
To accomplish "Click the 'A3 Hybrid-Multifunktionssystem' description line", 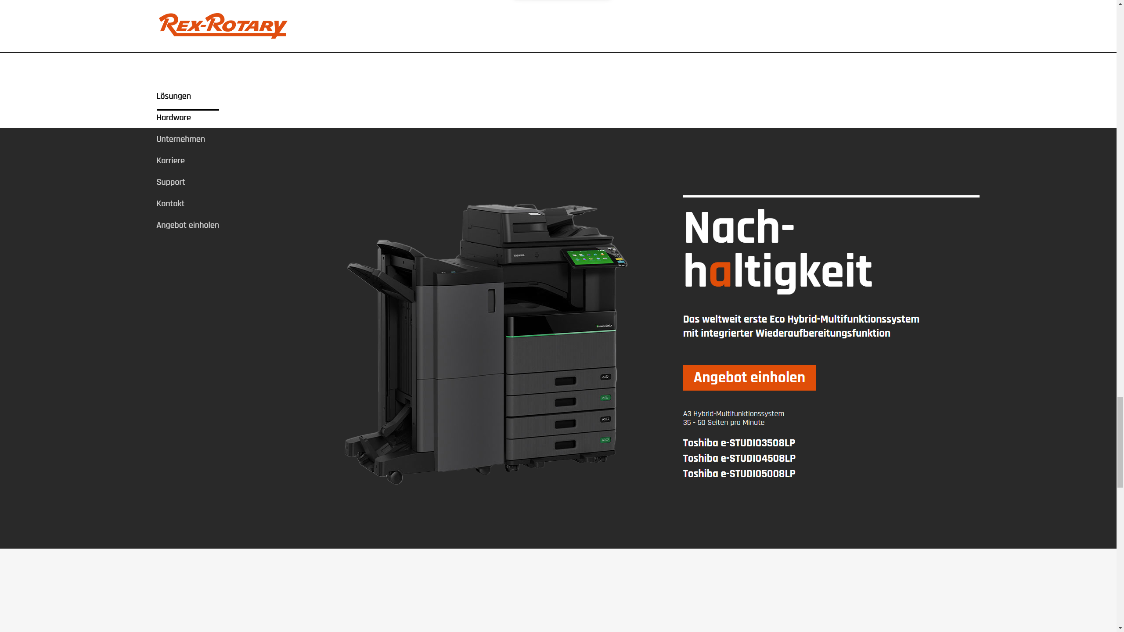I will [x=733, y=413].
